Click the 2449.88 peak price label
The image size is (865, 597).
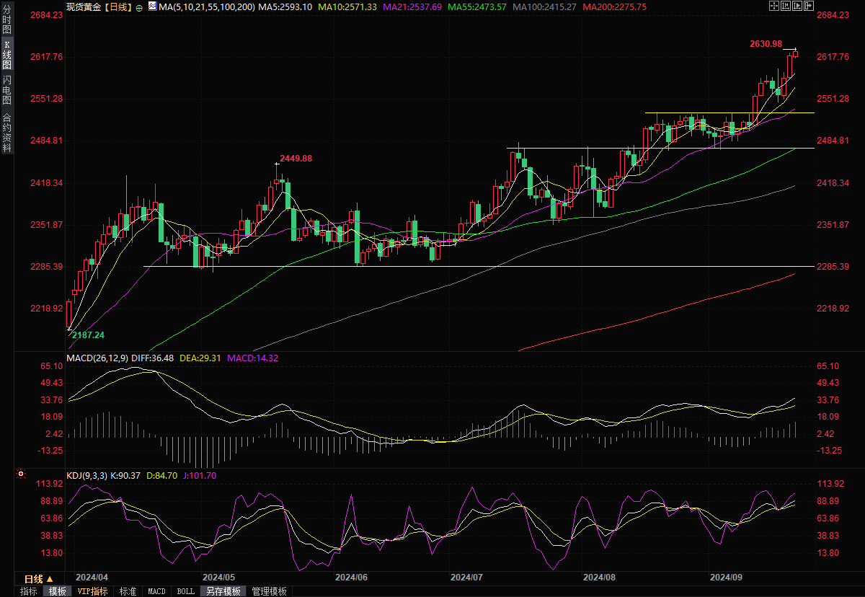pyautogui.click(x=296, y=158)
